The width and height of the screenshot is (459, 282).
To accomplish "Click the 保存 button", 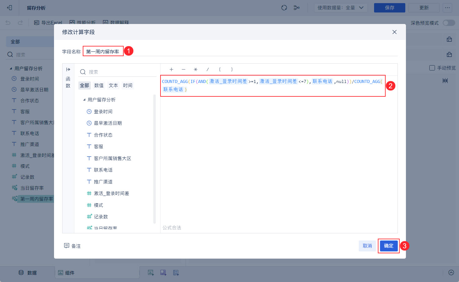I will coord(390,8).
